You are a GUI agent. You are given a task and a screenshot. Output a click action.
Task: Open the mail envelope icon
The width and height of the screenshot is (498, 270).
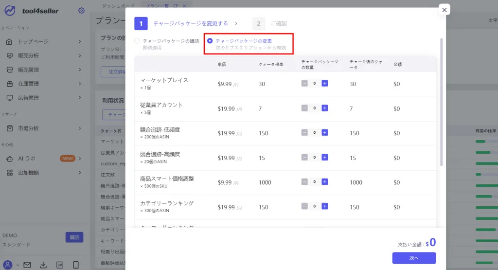click(x=27, y=265)
